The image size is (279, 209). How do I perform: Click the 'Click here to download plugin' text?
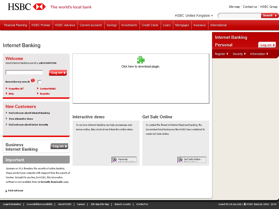(x=141, y=66)
